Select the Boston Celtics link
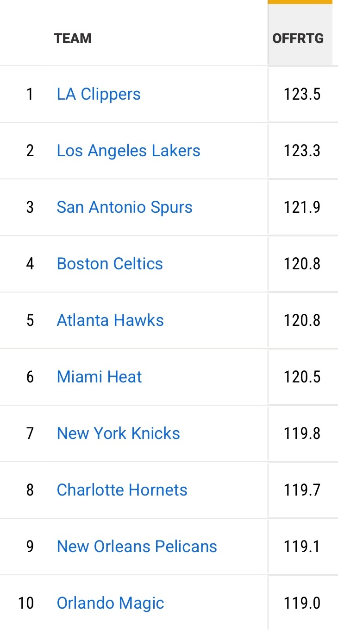 click(110, 264)
